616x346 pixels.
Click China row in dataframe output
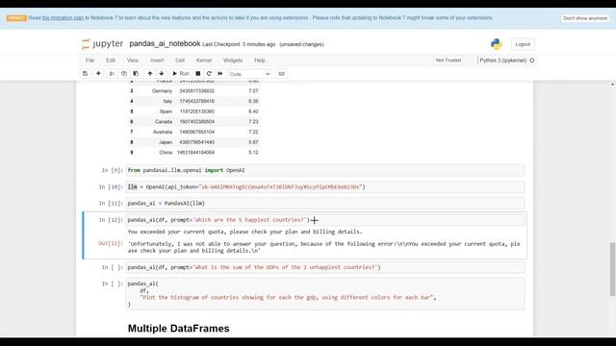(194, 152)
